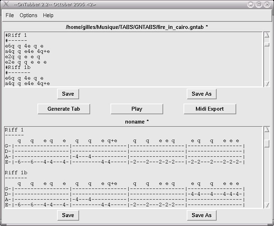Image resolution: width=274 pixels, height=226 pixels.
Task: Click the source editor scrollbar down arrow
Action: pos(267,84)
